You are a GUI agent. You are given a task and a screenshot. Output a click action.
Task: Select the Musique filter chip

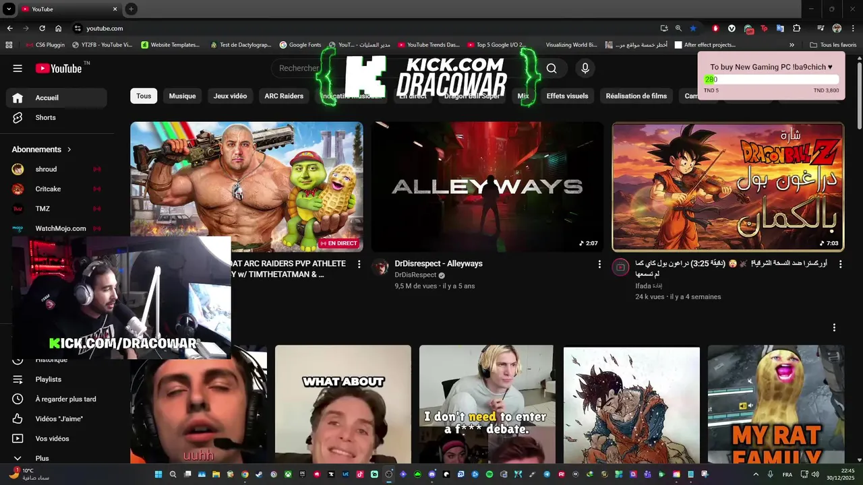coord(182,96)
